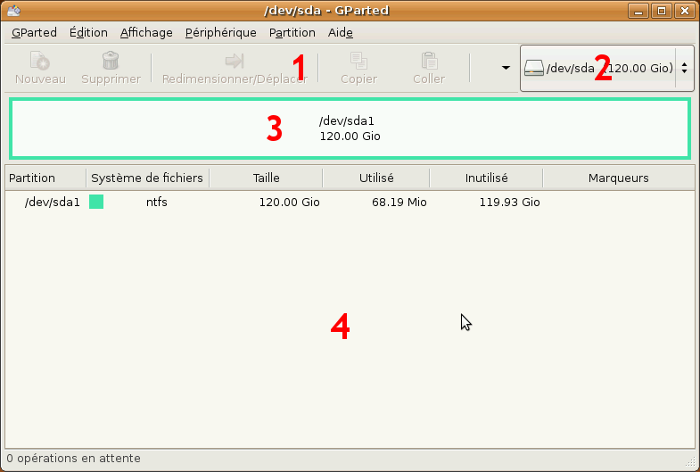Open the /dev/sda device selector combo box

pyautogui.click(x=607, y=69)
